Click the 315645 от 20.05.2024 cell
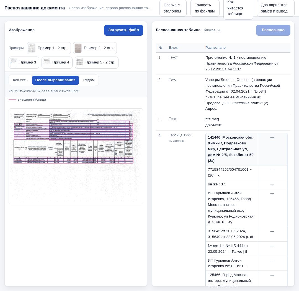 tap(231, 234)
